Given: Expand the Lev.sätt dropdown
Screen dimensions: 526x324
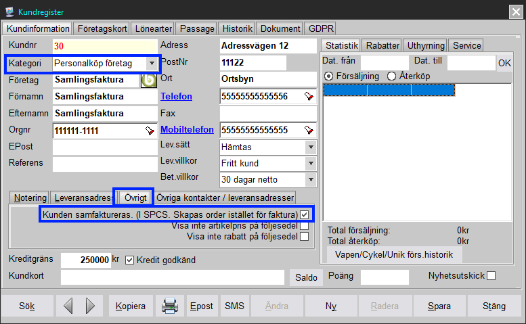Looking at the screenshot, I should point(310,147).
